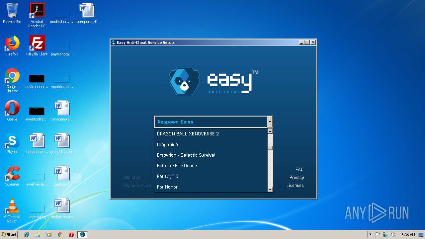Launch CCleaner from the desktop
The height and width of the screenshot is (239, 425).
pyautogui.click(x=12, y=176)
